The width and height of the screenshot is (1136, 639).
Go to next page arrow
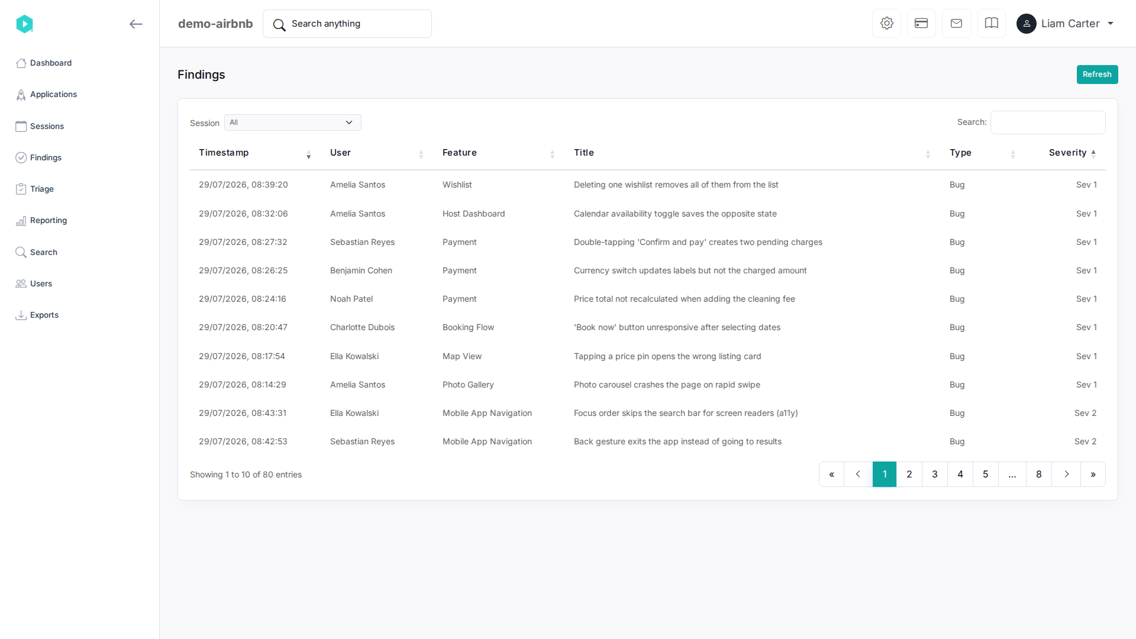[x=1066, y=475]
